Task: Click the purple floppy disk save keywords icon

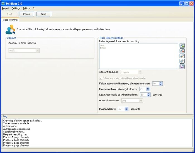Action: pyautogui.click(x=182, y=66)
